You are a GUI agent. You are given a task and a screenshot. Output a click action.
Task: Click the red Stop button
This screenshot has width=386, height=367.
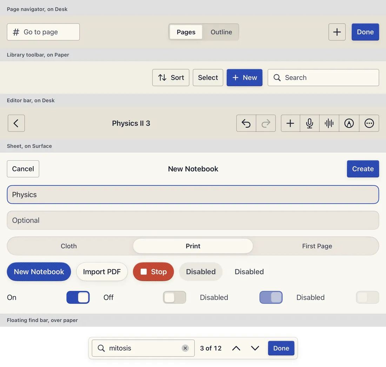click(x=153, y=272)
